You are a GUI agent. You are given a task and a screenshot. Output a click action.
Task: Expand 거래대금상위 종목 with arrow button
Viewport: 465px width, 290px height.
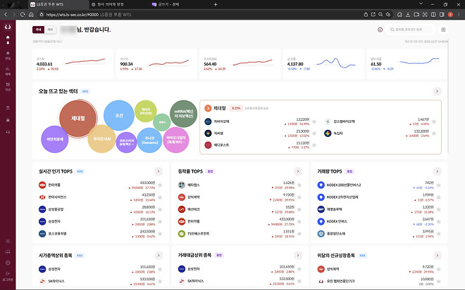tap(298, 256)
